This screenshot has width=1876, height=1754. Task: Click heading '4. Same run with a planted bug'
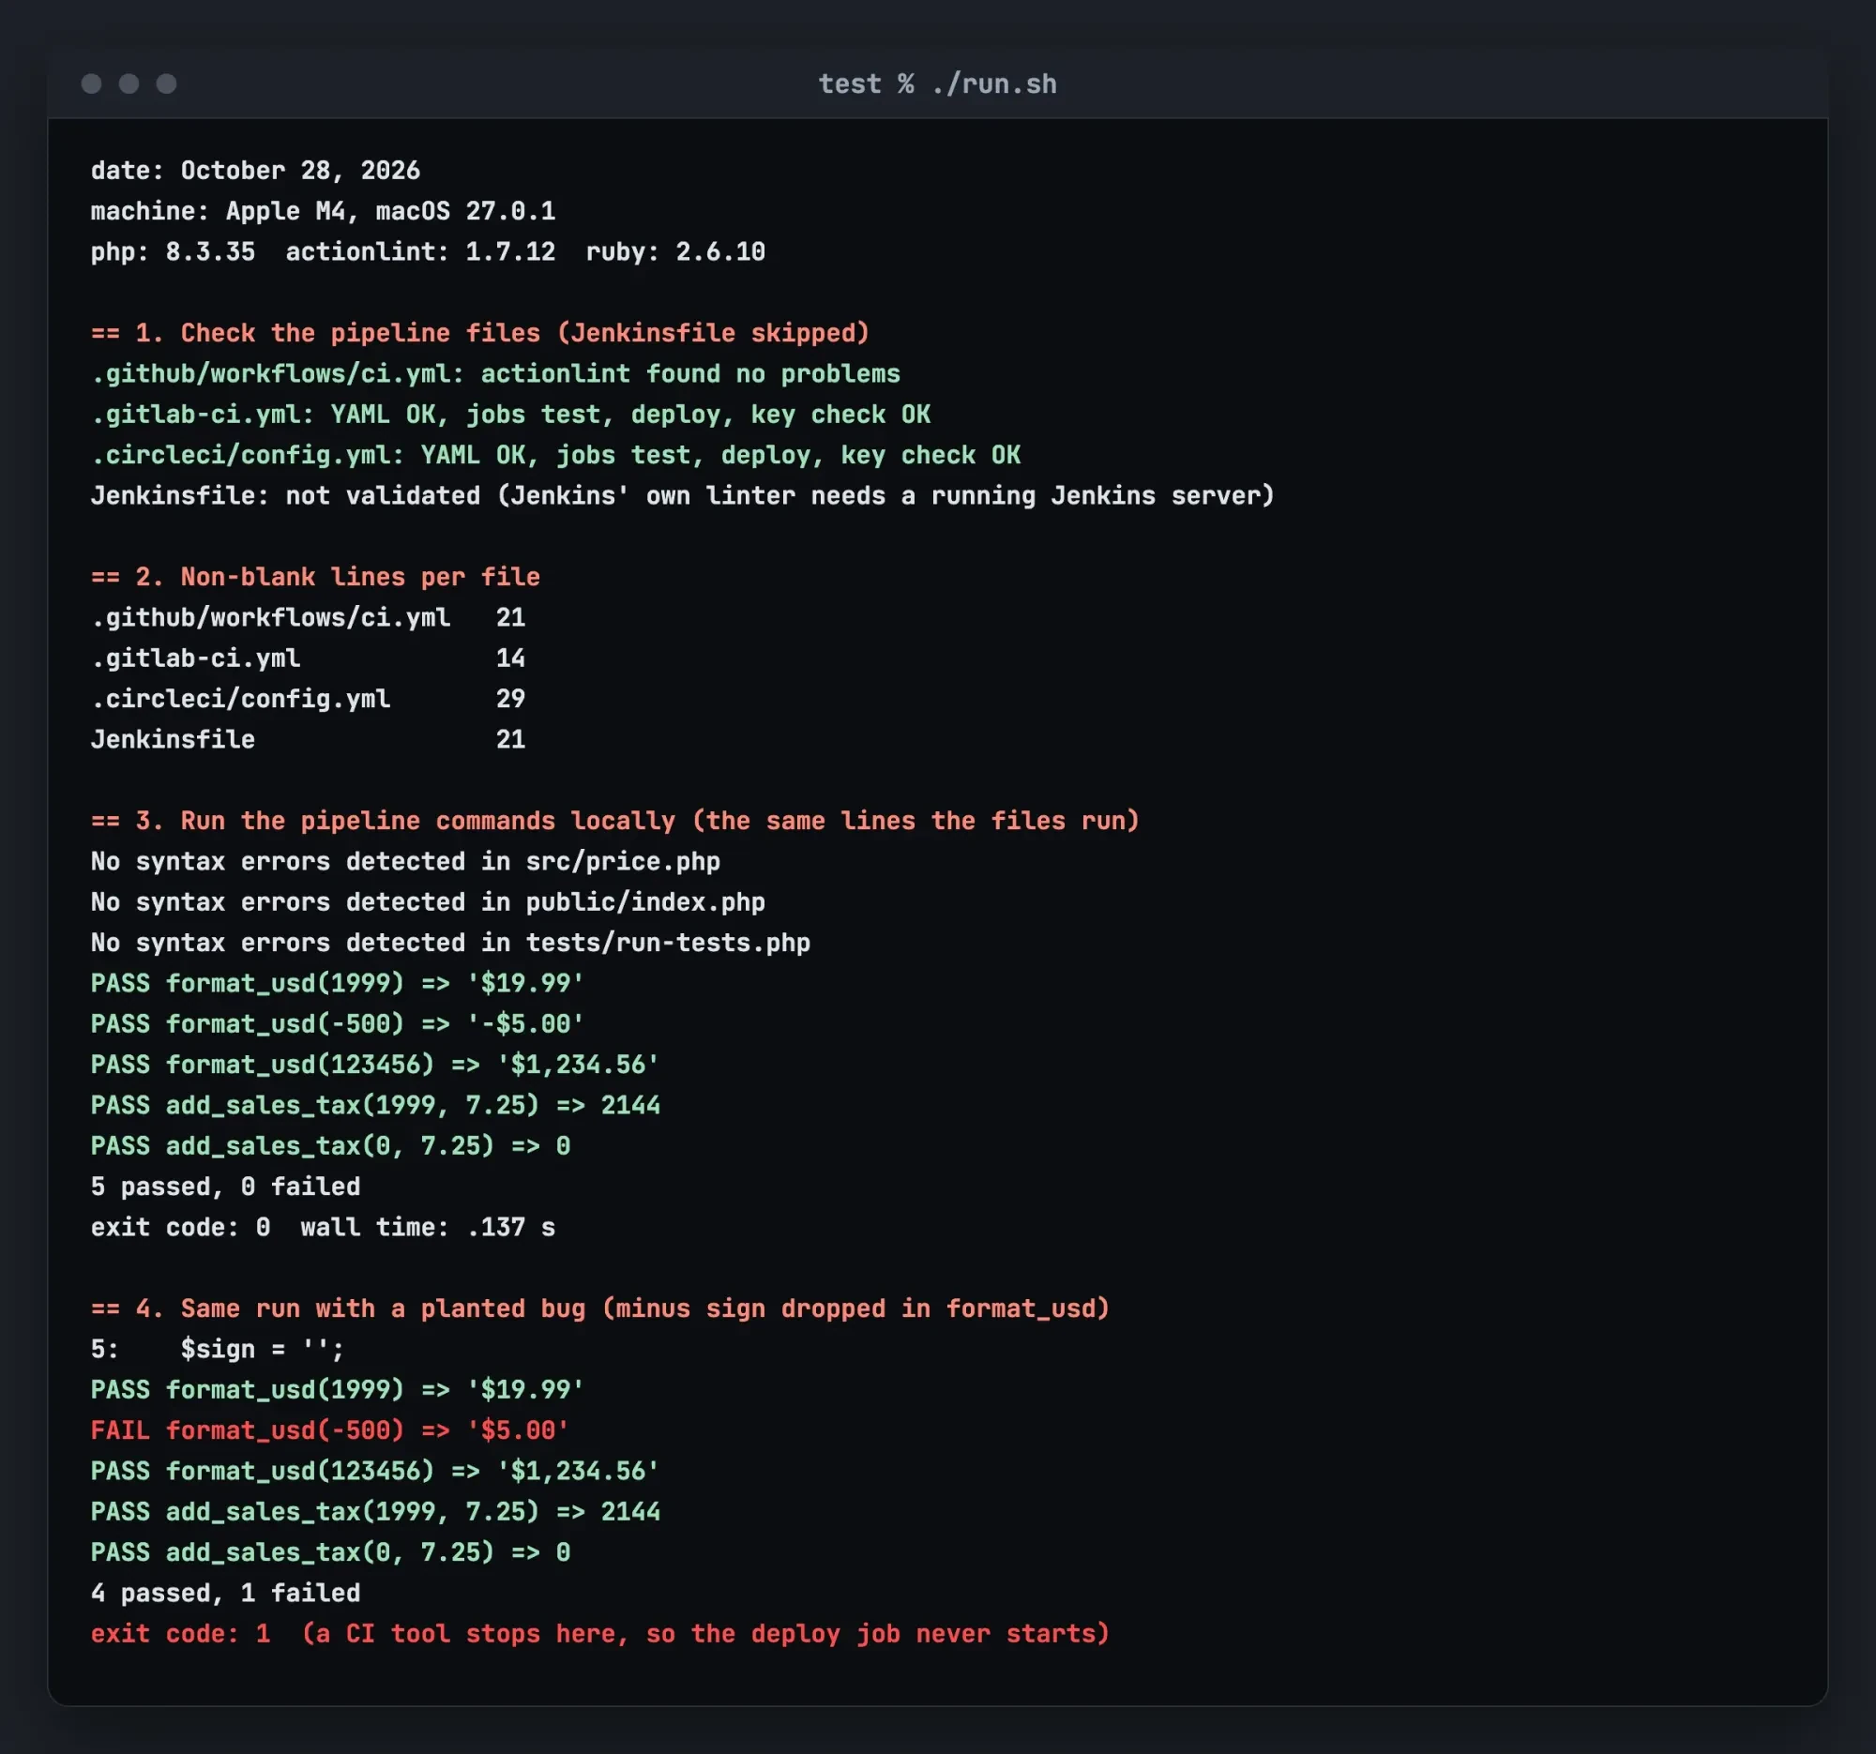(x=600, y=1308)
